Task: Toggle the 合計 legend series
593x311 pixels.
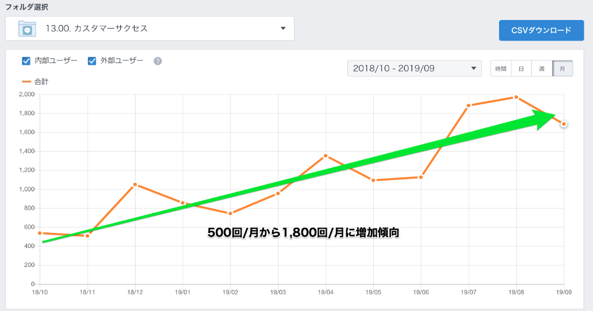Action: click(x=35, y=82)
